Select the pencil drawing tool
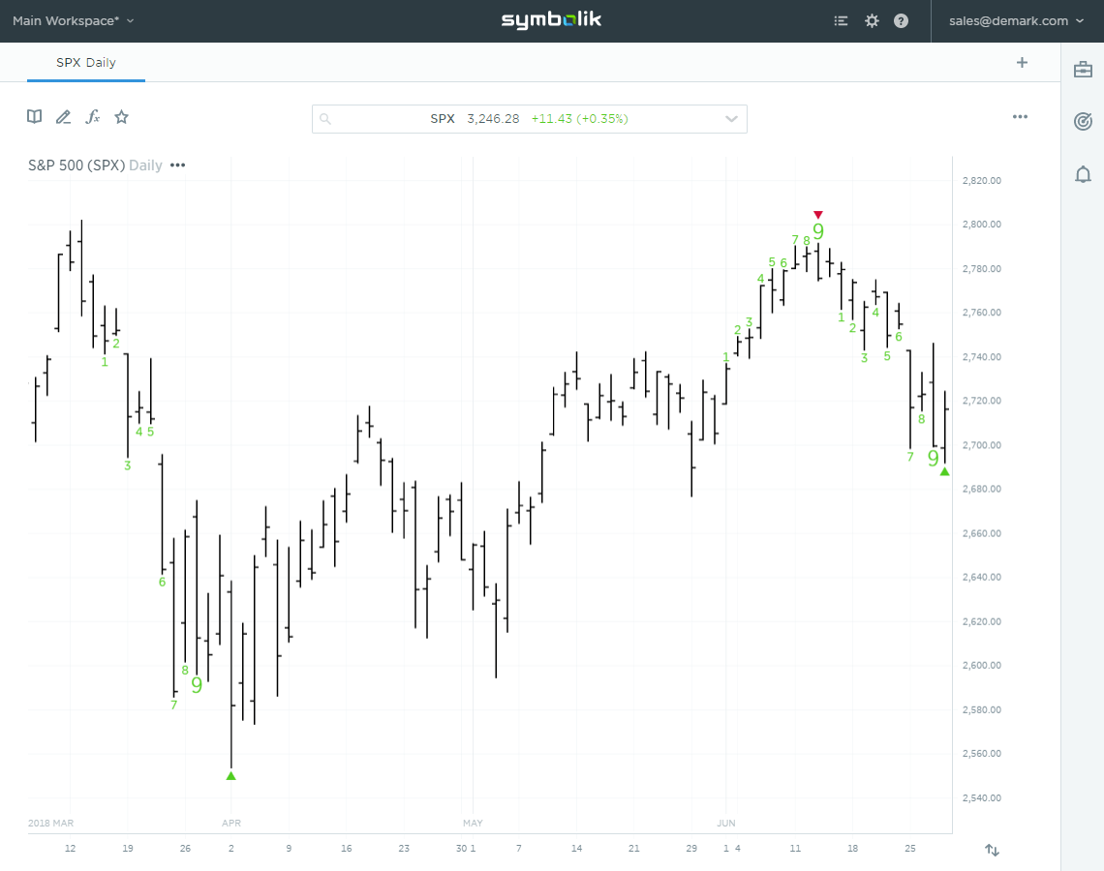The height and width of the screenshot is (871, 1104). [x=63, y=116]
